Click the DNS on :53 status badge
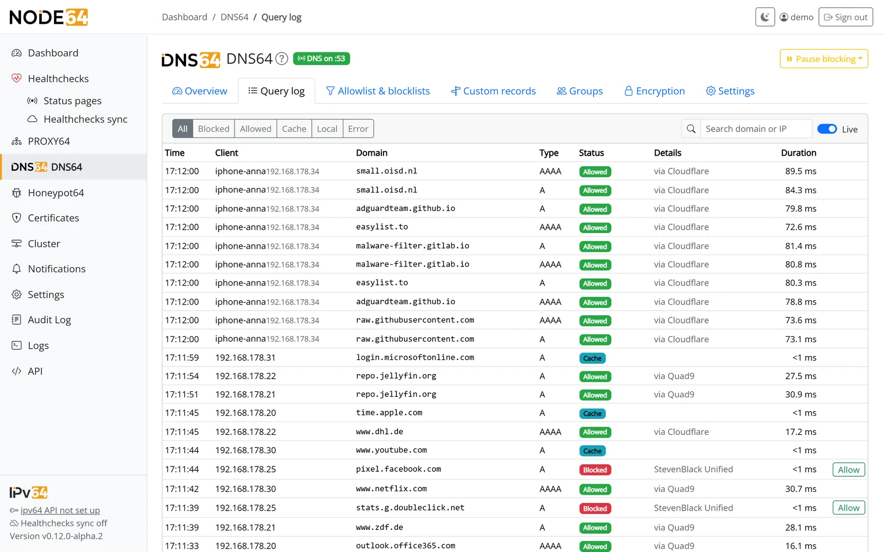The width and height of the screenshot is (883, 552). click(x=321, y=59)
